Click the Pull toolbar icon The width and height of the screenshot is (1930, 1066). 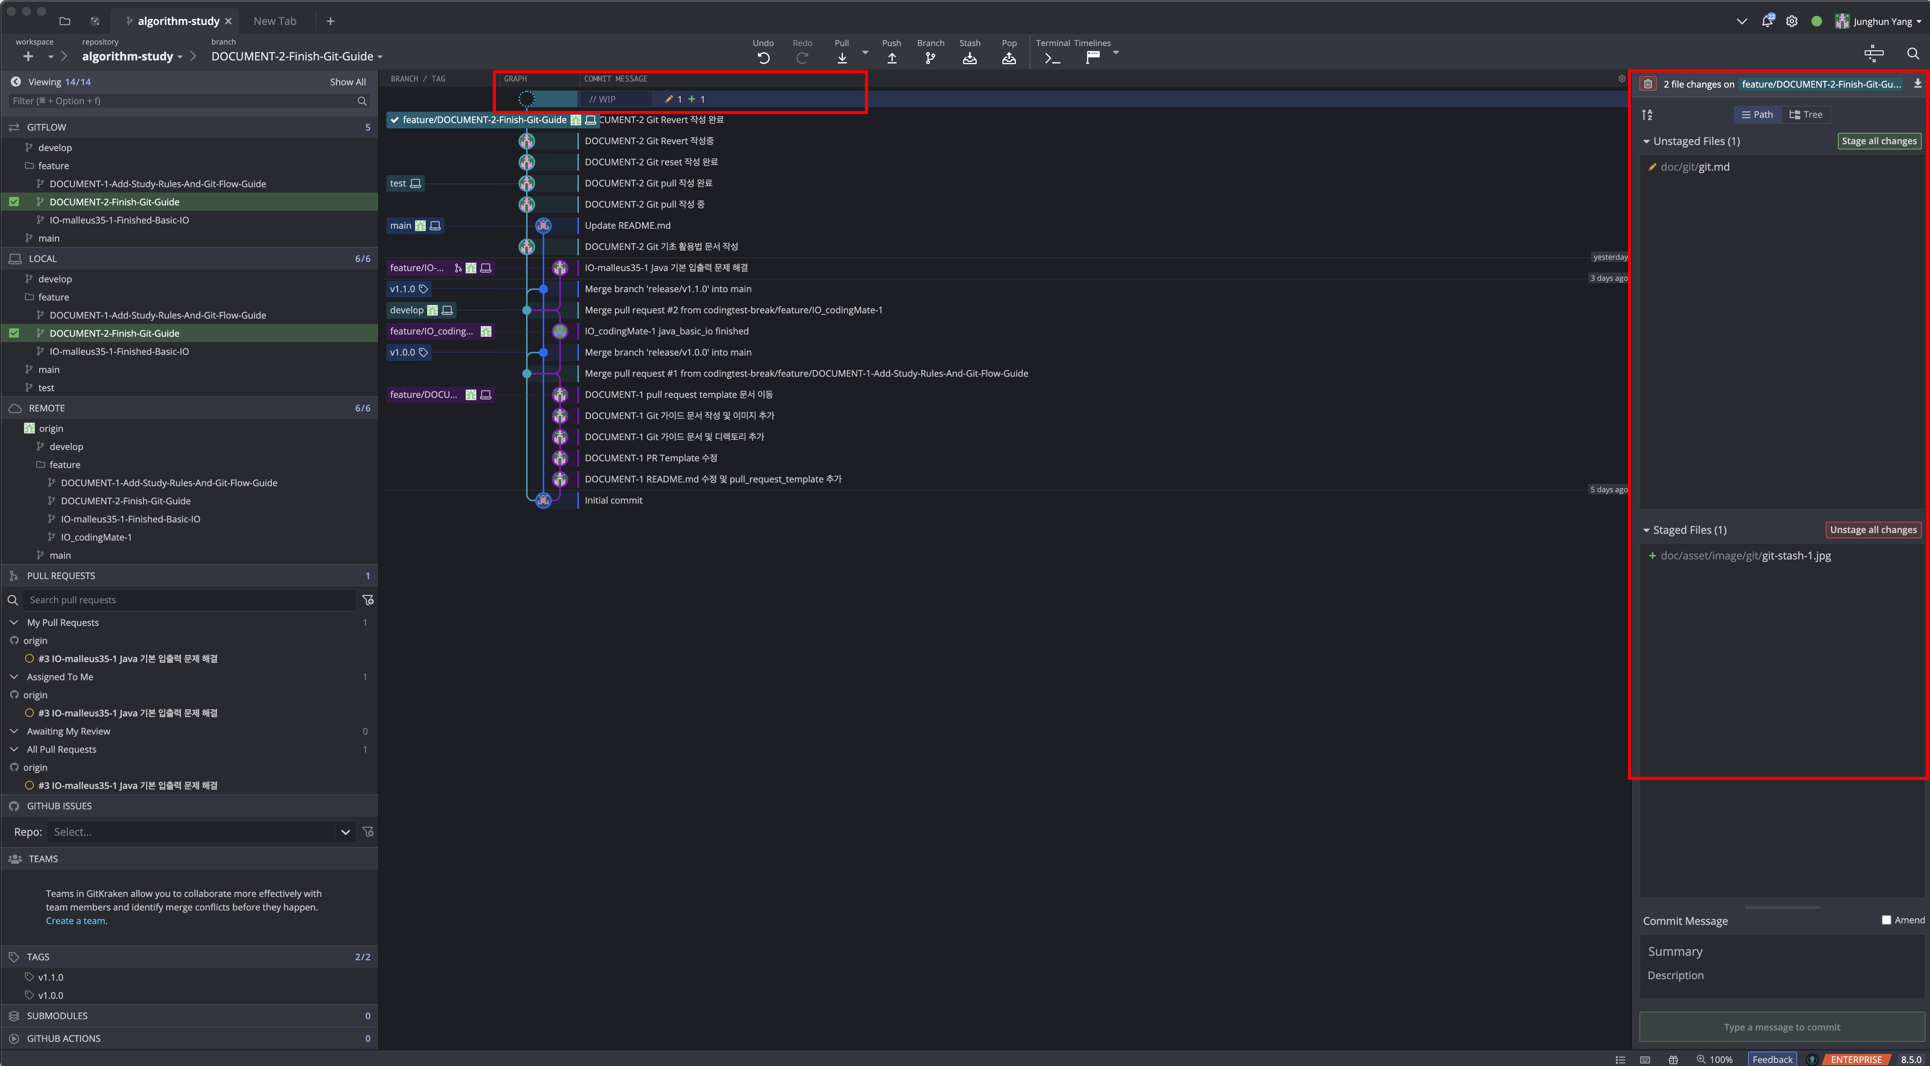841,58
